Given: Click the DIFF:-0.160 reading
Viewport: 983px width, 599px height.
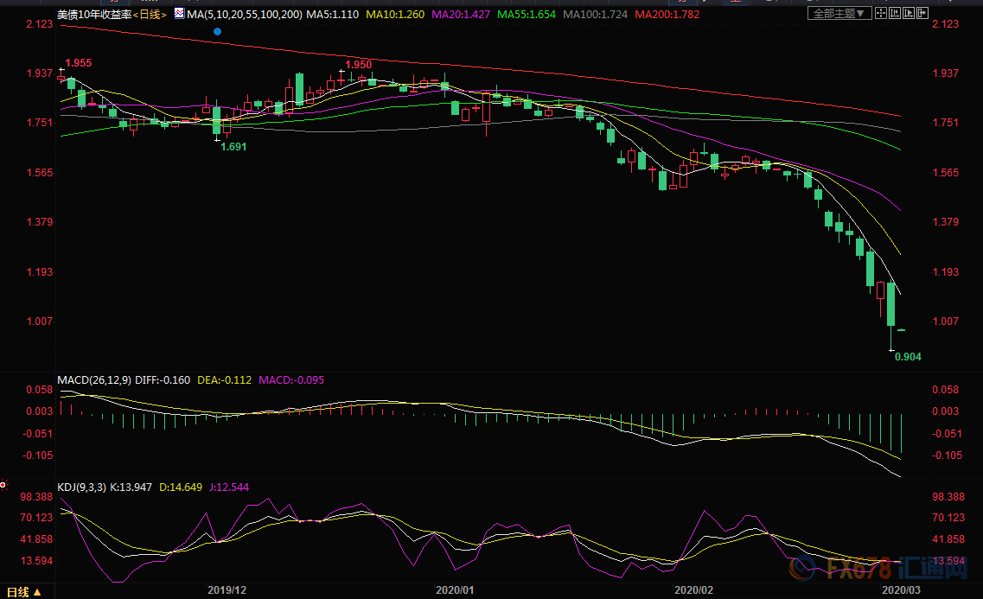Looking at the screenshot, I should click(163, 380).
